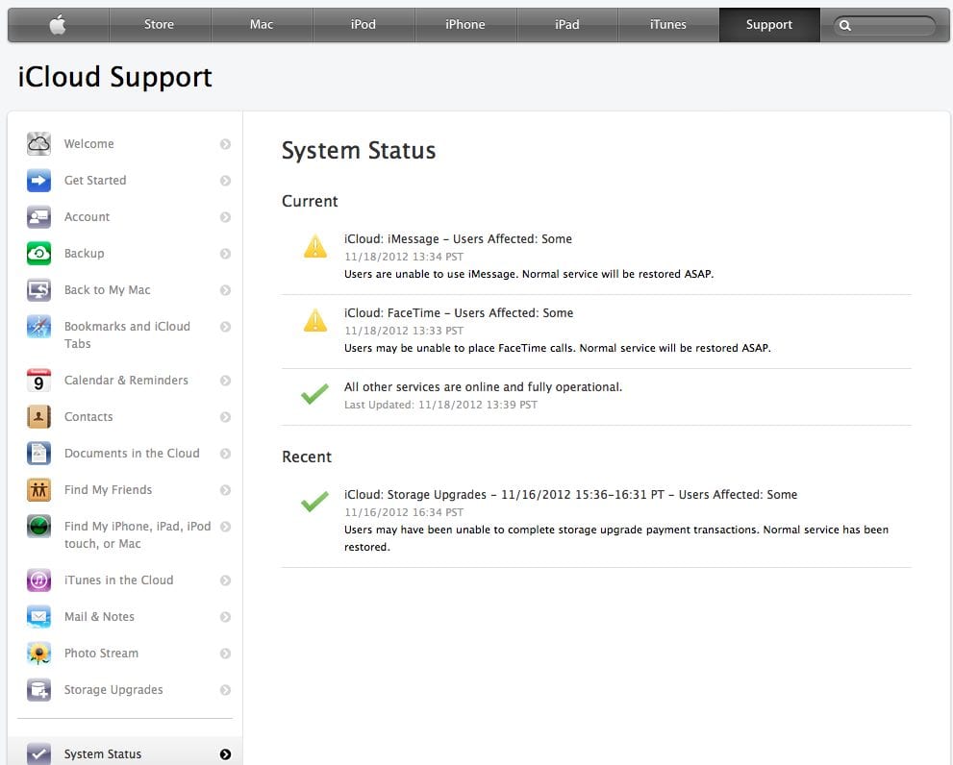Click the search input field
Viewport: 953px width, 765px height.
coord(891,26)
